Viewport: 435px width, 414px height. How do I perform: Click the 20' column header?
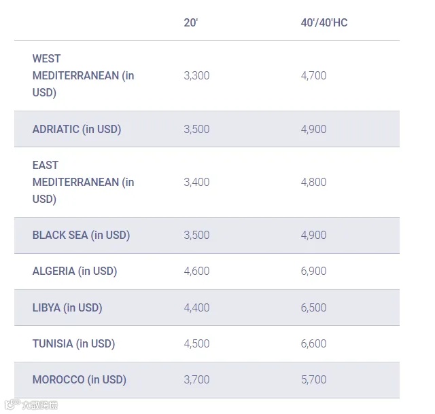(191, 22)
